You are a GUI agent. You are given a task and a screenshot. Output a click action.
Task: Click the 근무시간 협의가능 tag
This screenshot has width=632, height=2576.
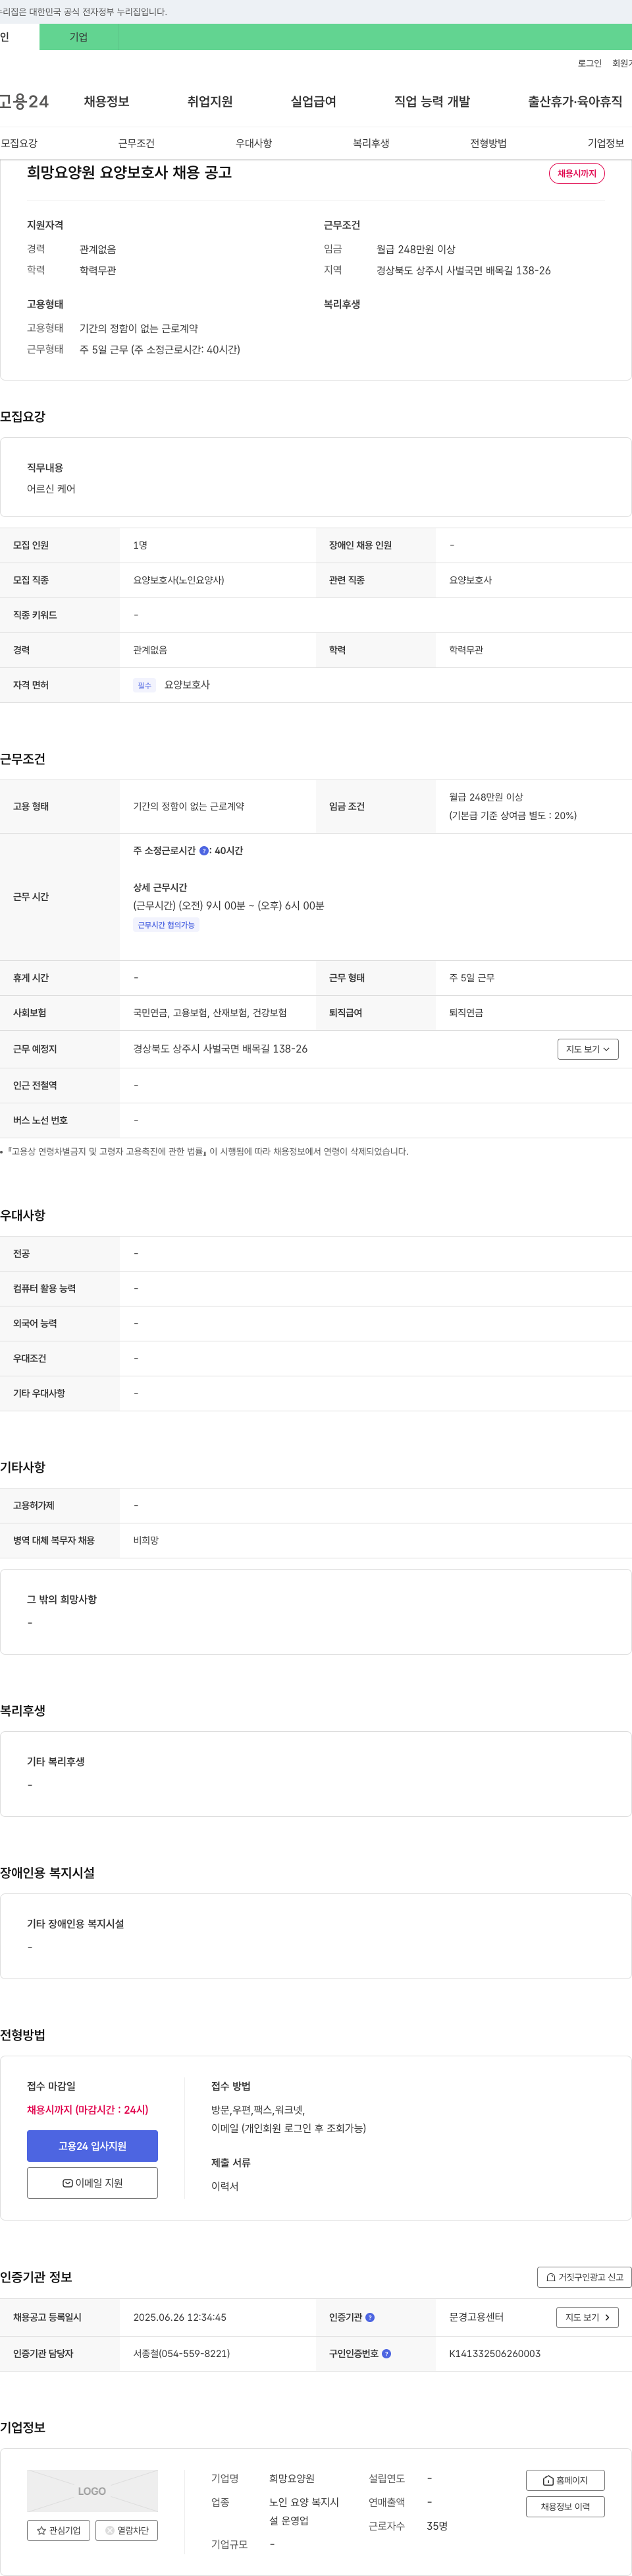[166, 925]
